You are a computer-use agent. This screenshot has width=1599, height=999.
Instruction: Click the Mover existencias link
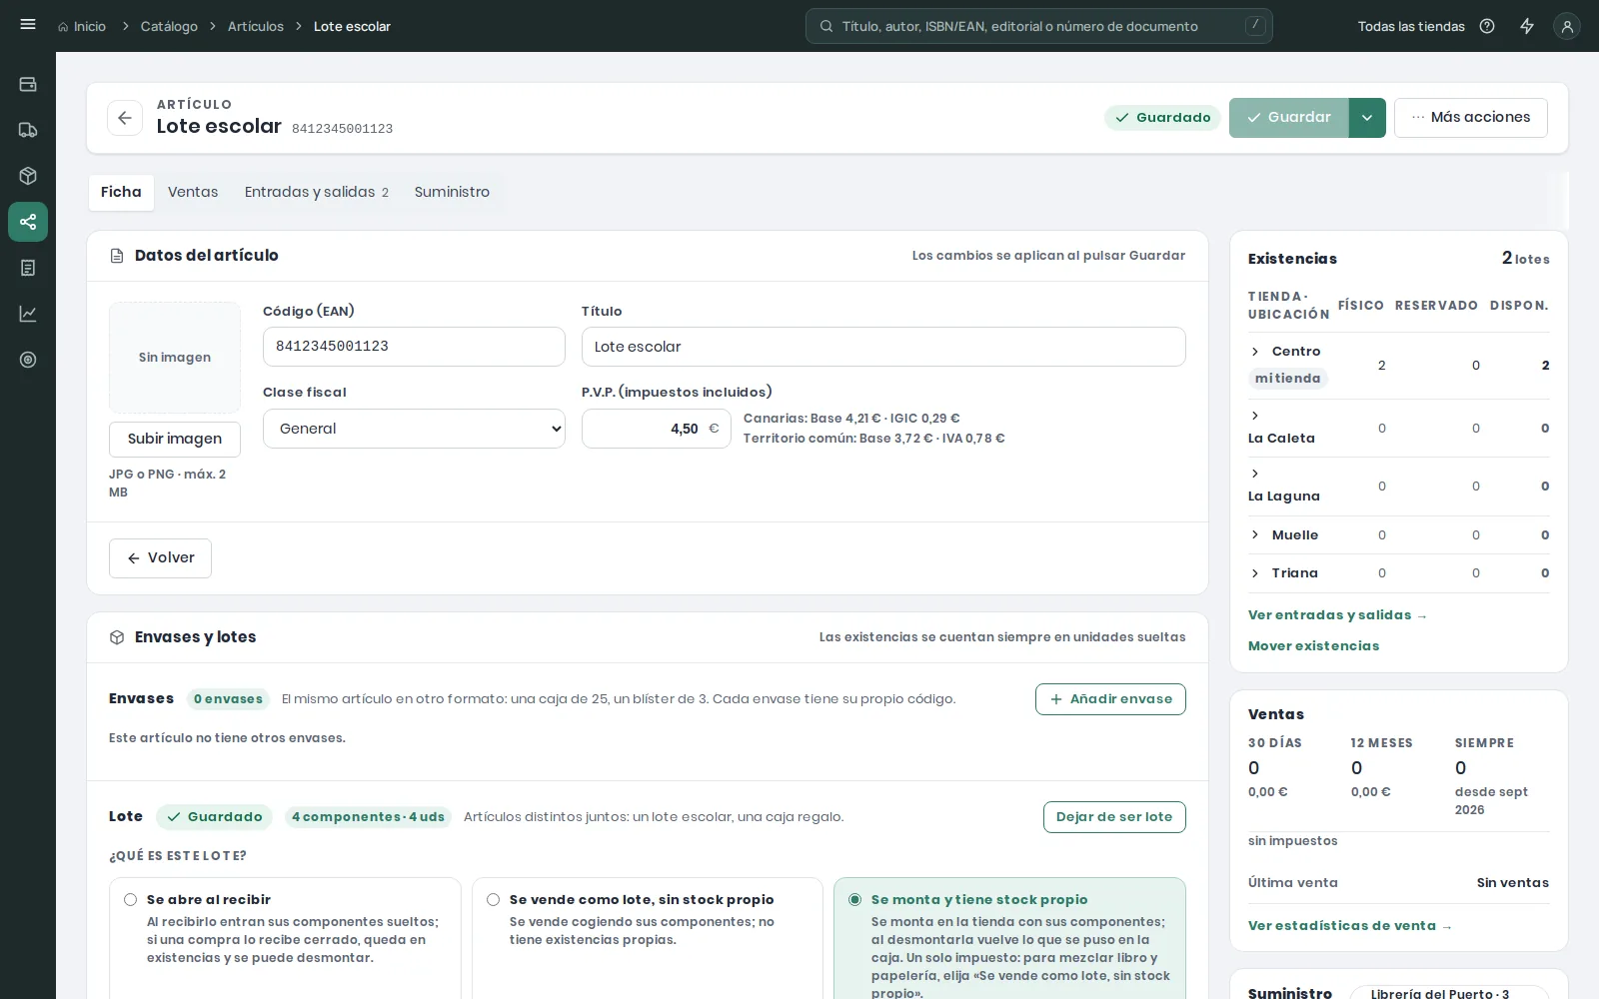(x=1313, y=646)
